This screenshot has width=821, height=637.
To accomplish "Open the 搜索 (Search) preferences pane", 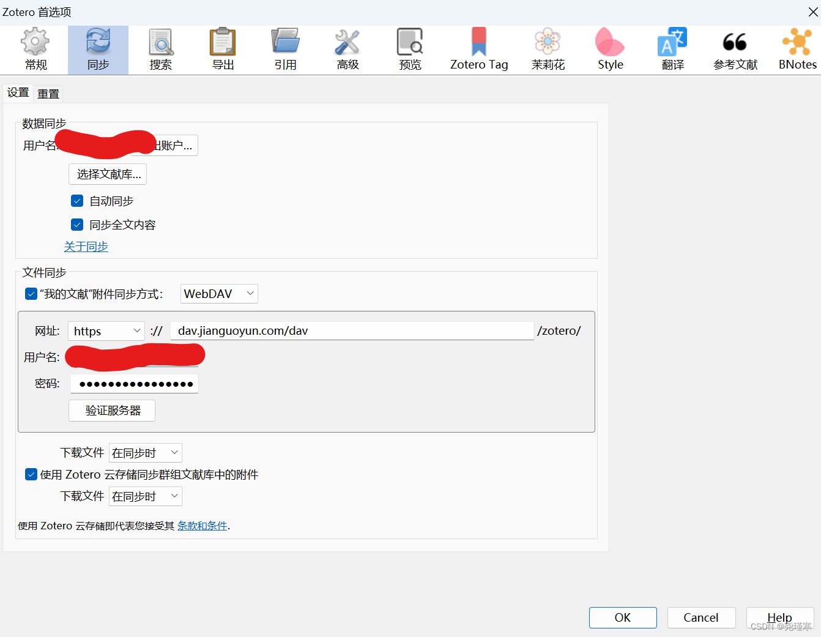I will tap(161, 50).
